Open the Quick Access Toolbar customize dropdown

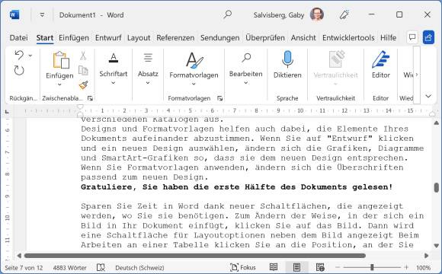(x=42, y=14)
